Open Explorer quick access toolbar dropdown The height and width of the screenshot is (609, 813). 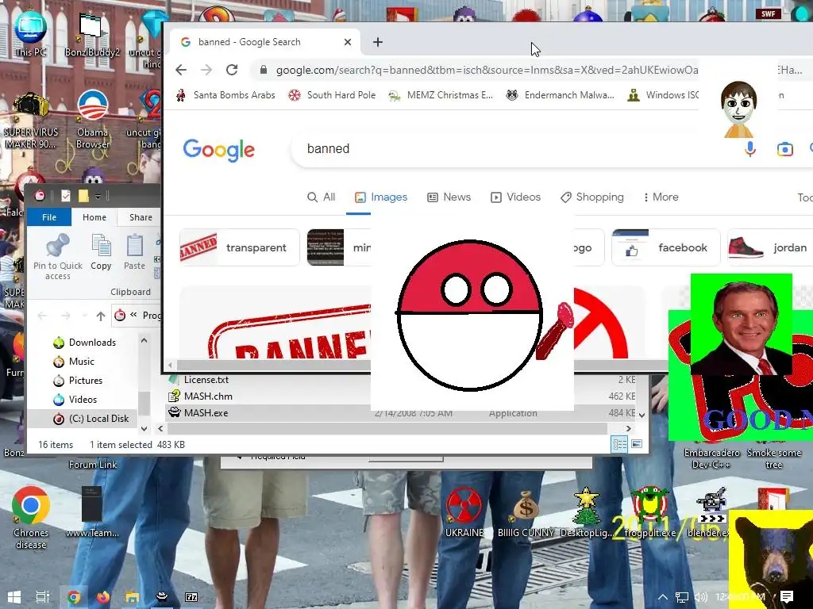click(98, 197)
